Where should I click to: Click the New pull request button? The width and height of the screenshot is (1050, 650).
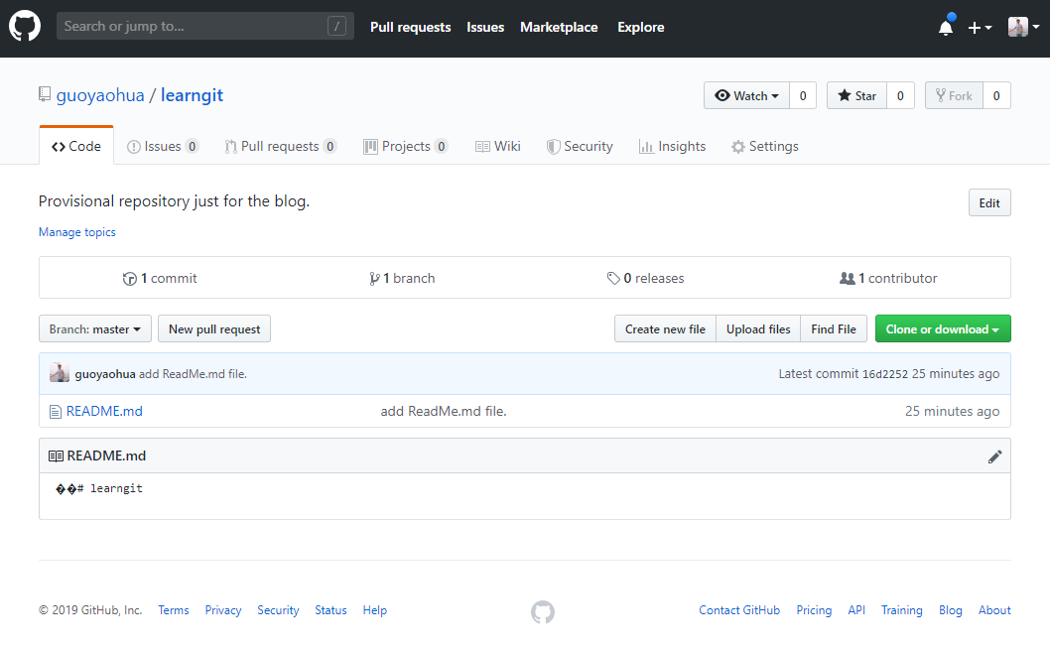(214, 329)
